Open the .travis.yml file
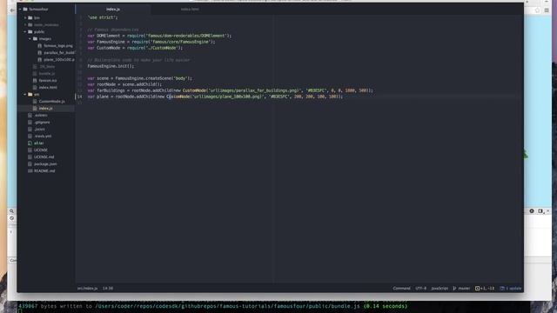The height and width of the screenshot is (313, 557). point(43,136)
